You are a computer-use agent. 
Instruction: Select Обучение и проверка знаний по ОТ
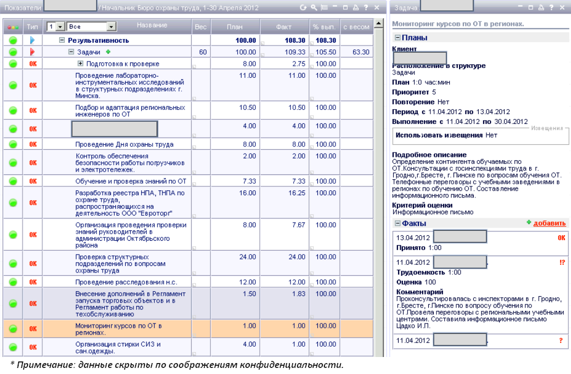pos(131,181)
